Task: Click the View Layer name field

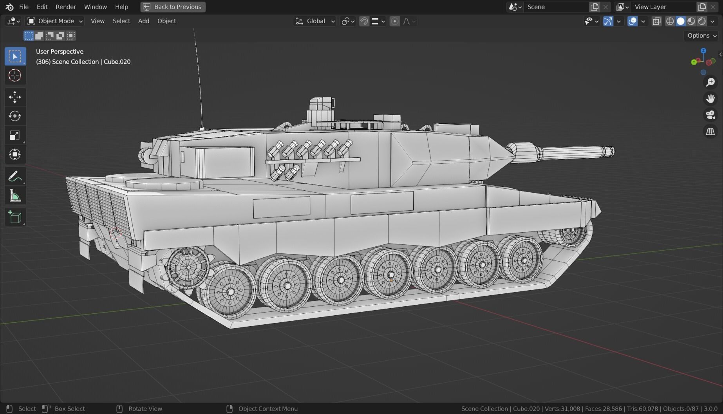Action: coord(664,7)
